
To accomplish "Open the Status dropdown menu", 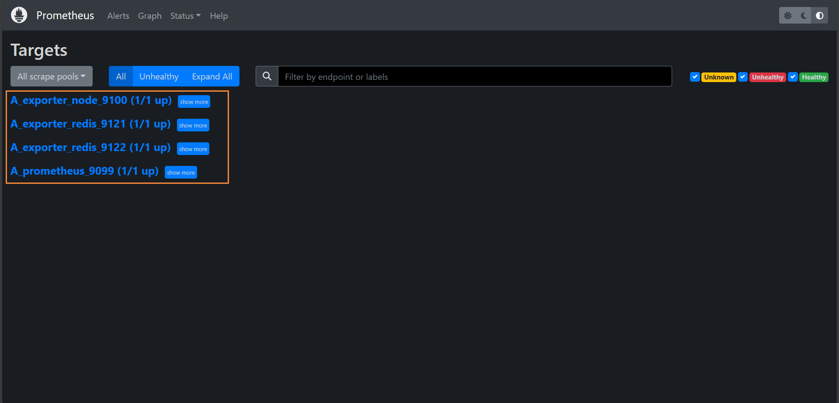I will (185, 16).
